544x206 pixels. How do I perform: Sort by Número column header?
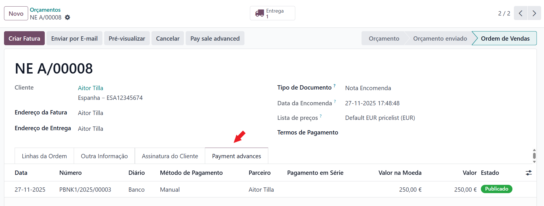pyautogui.click(x=70, y=173)
